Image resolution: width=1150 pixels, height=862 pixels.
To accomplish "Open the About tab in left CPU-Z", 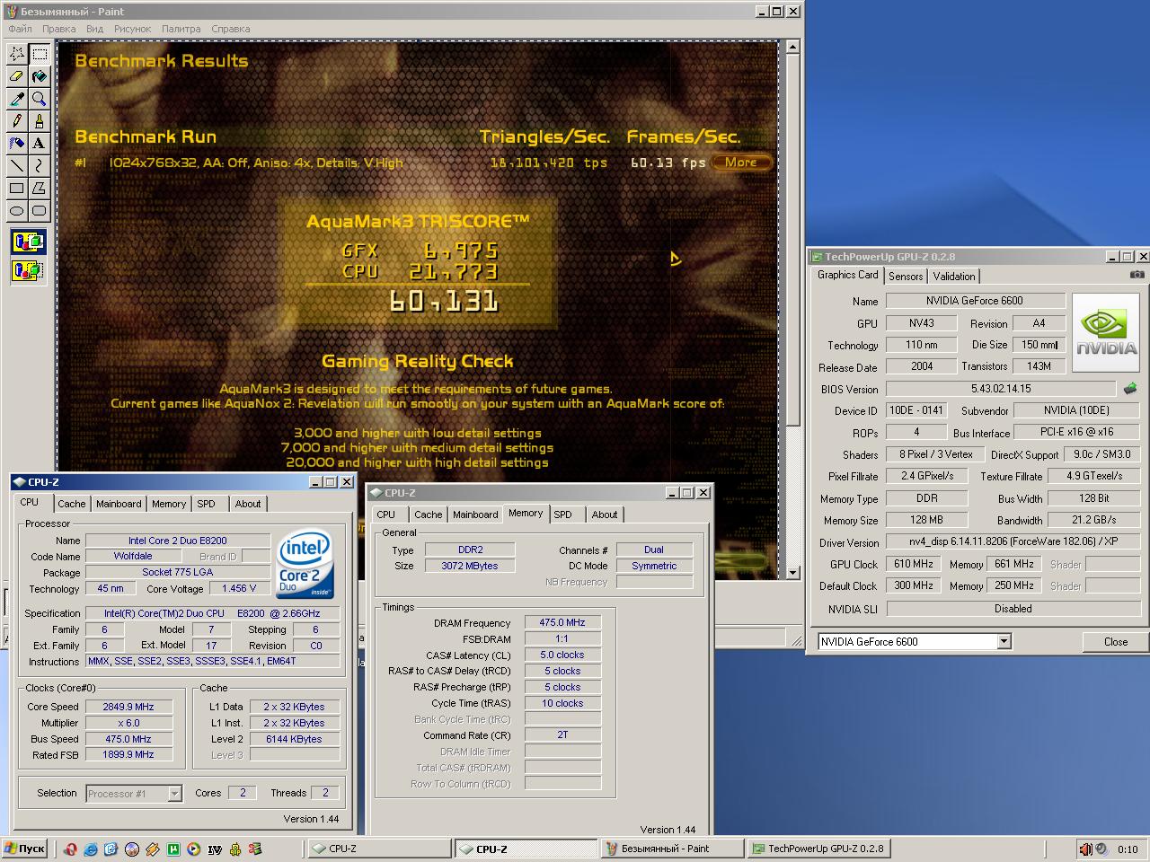I will [x=248, y=504].
